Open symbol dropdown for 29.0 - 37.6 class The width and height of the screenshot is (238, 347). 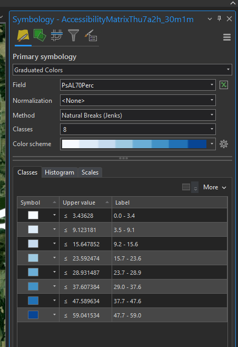pos(54,286)
